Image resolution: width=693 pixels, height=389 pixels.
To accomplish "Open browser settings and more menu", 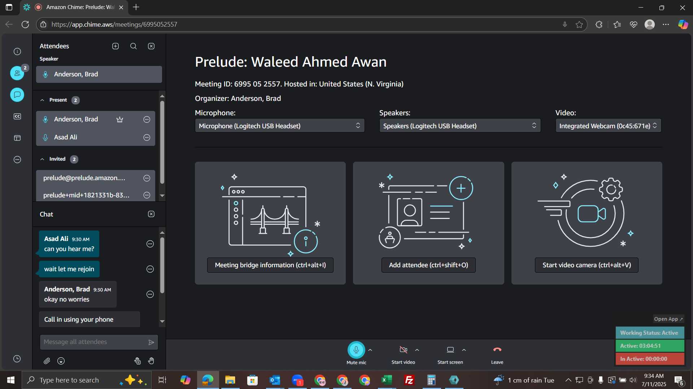I will pos(666,24).
